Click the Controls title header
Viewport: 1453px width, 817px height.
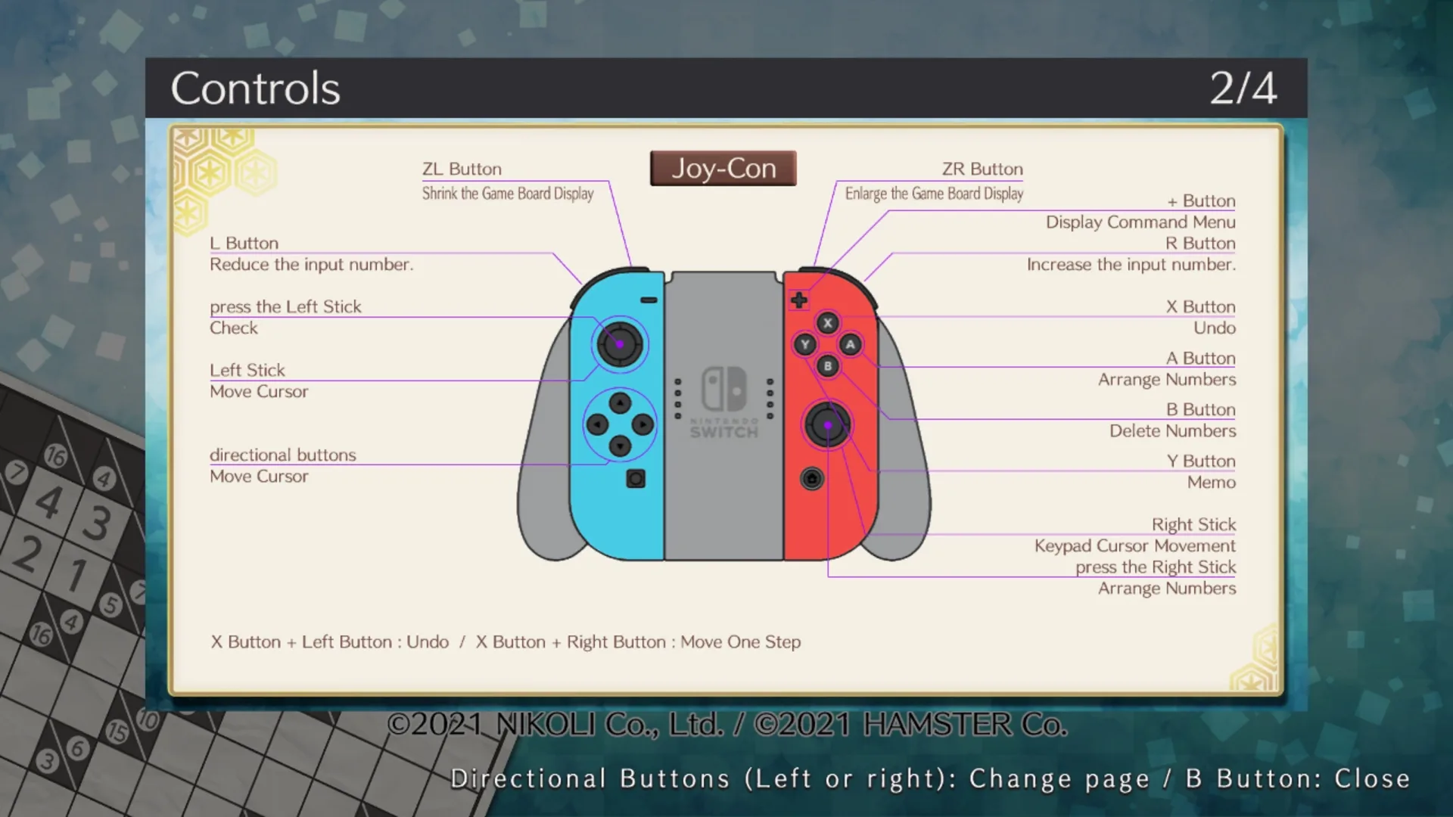(x=255, y=89)
